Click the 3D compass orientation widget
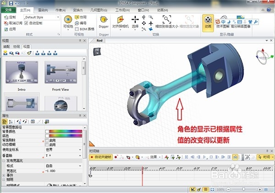 point(264,57)
